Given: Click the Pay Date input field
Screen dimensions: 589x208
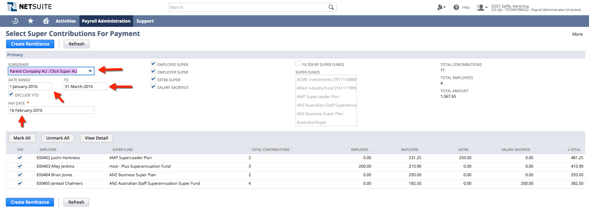Looking at the screenshot, I should point(51,110).
